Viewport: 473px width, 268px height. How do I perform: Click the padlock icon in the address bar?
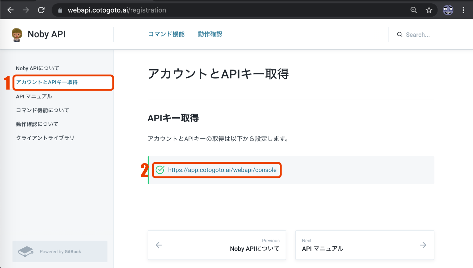pos(60,10)
